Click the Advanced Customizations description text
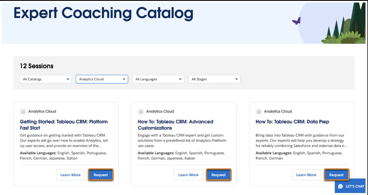The image size is (368, 195). point(182,141)
